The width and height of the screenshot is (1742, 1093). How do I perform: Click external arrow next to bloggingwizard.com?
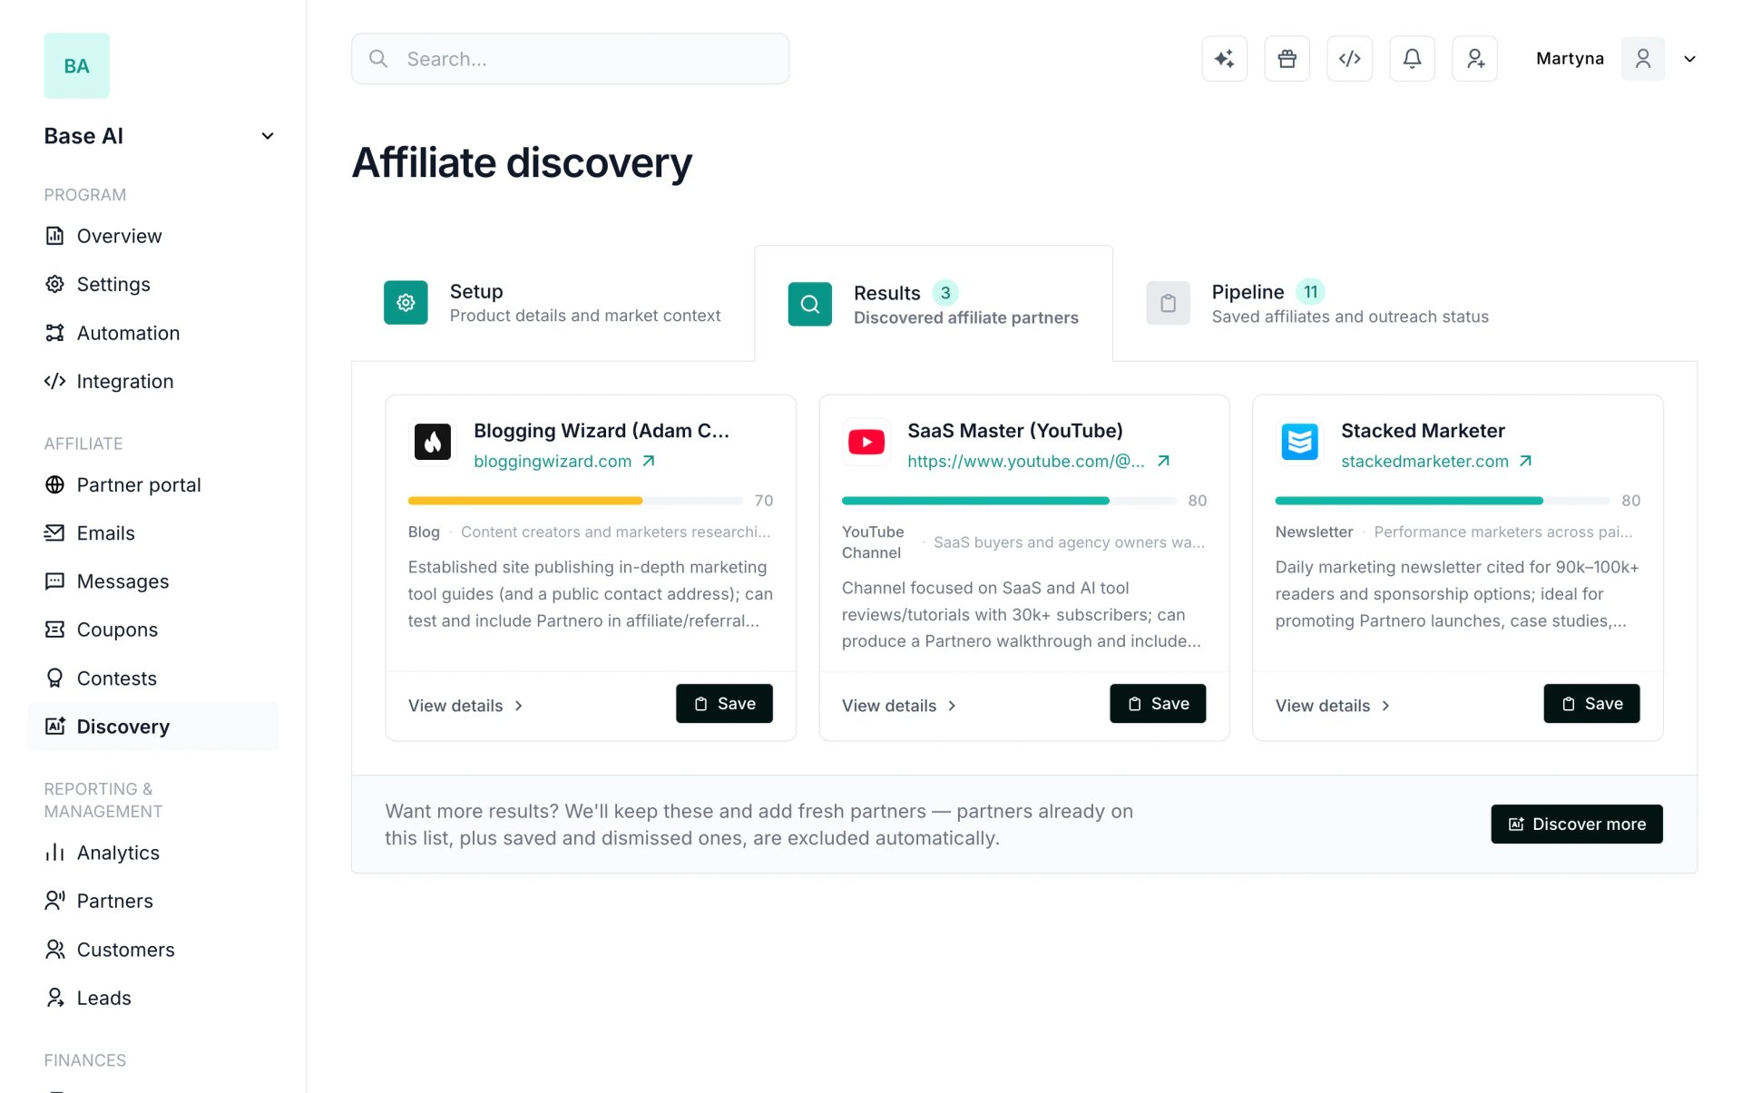coord(649,461)
